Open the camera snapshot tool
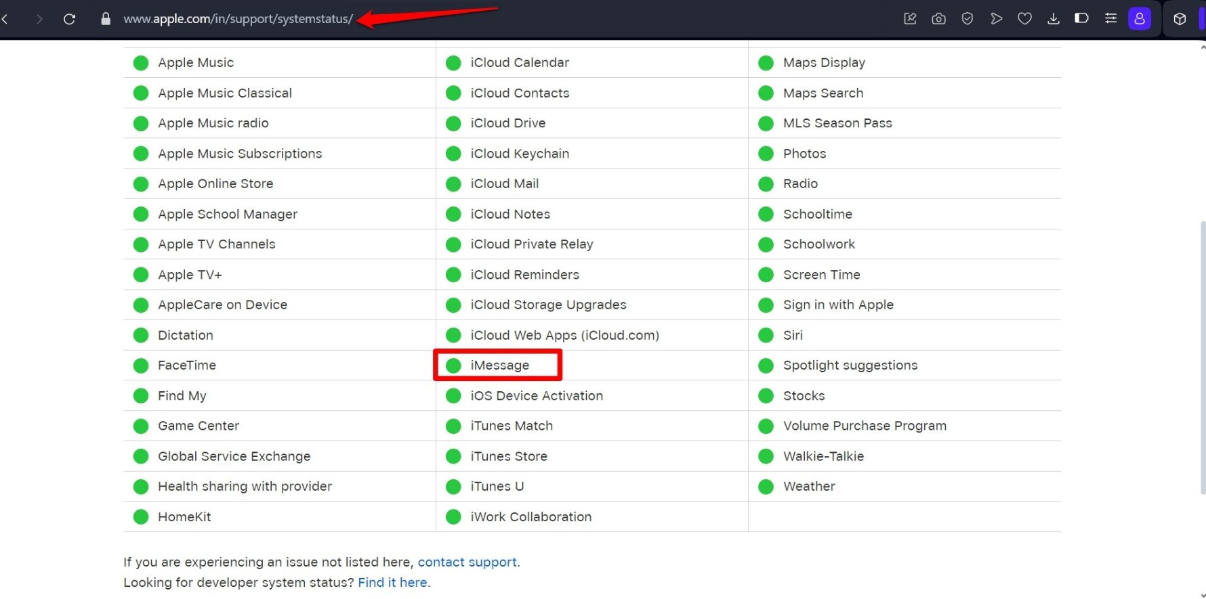 click(938, 19)
